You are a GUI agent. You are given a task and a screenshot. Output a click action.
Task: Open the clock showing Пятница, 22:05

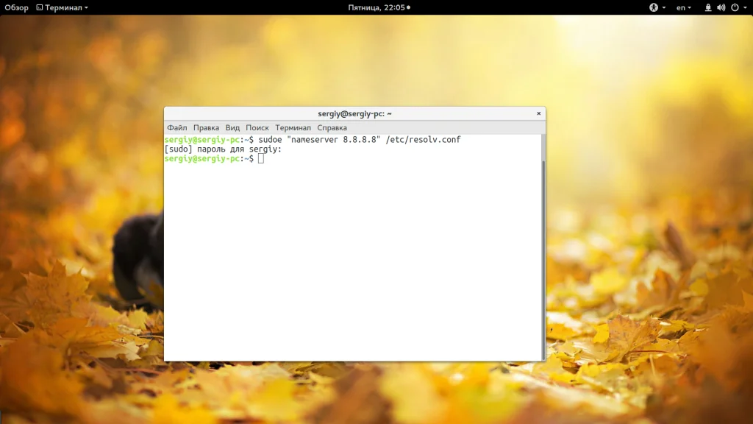coord(376,7)
